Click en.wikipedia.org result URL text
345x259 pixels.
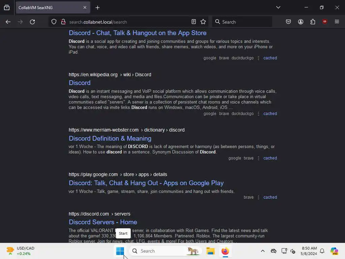pyautogui.click(x=110, y=75)
